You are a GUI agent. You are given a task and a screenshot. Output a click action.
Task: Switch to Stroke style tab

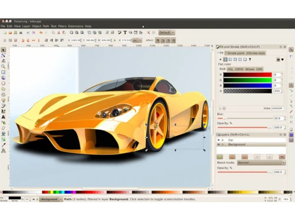coord(256,53)
